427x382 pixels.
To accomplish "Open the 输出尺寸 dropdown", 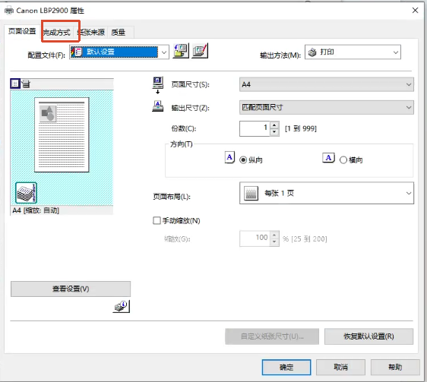I will (x=327, y=107).
